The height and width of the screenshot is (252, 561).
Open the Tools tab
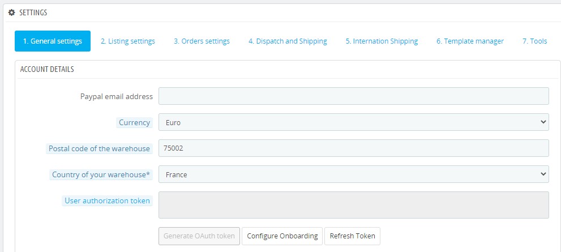click(x=534, y=41)
